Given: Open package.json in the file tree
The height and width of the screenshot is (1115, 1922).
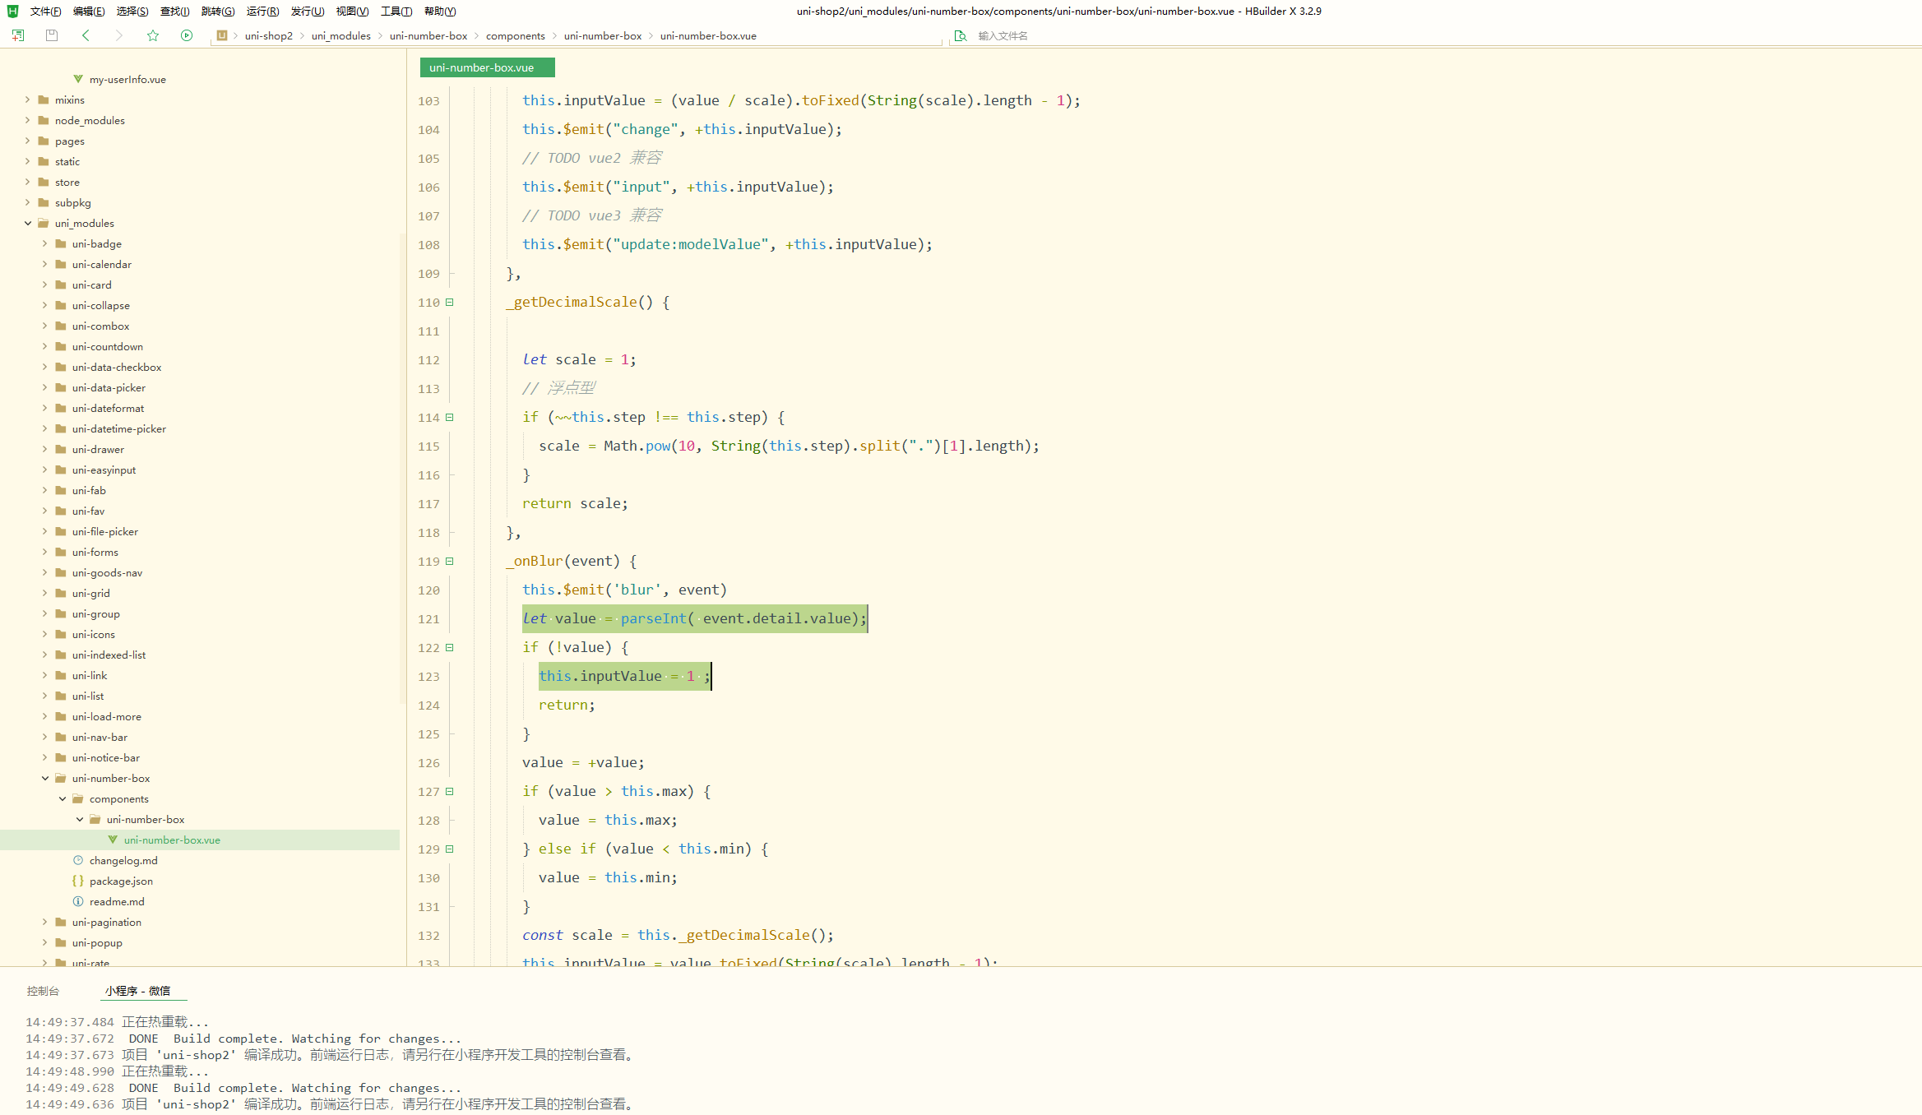Looking at the screenshot, I should coord(121,881).
